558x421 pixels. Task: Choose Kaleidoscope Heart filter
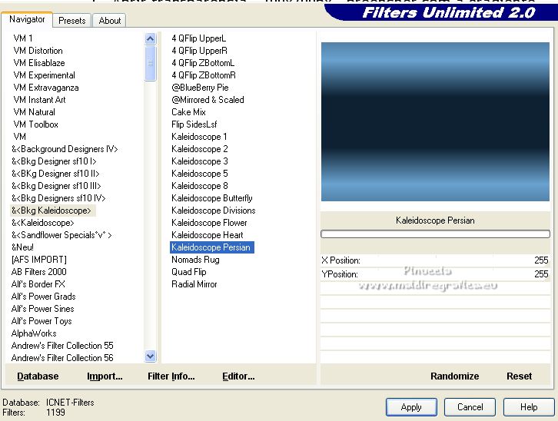pos(208,235)
